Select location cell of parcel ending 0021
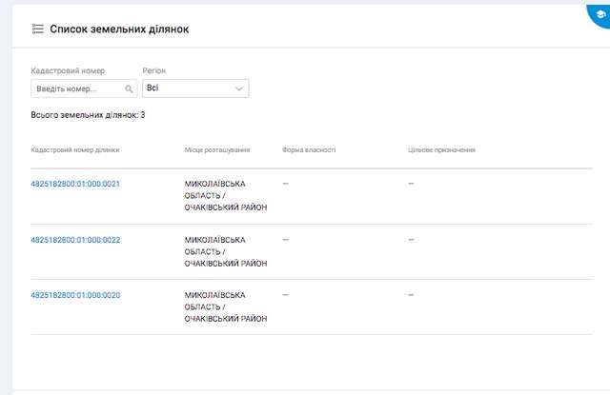 coord(226,196)
